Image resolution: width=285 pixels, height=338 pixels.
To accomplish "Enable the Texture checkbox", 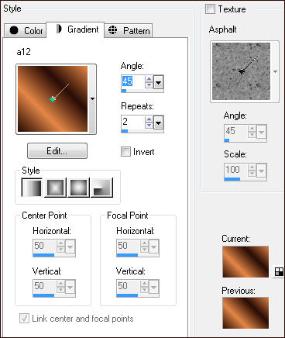I will click(210, 9).
